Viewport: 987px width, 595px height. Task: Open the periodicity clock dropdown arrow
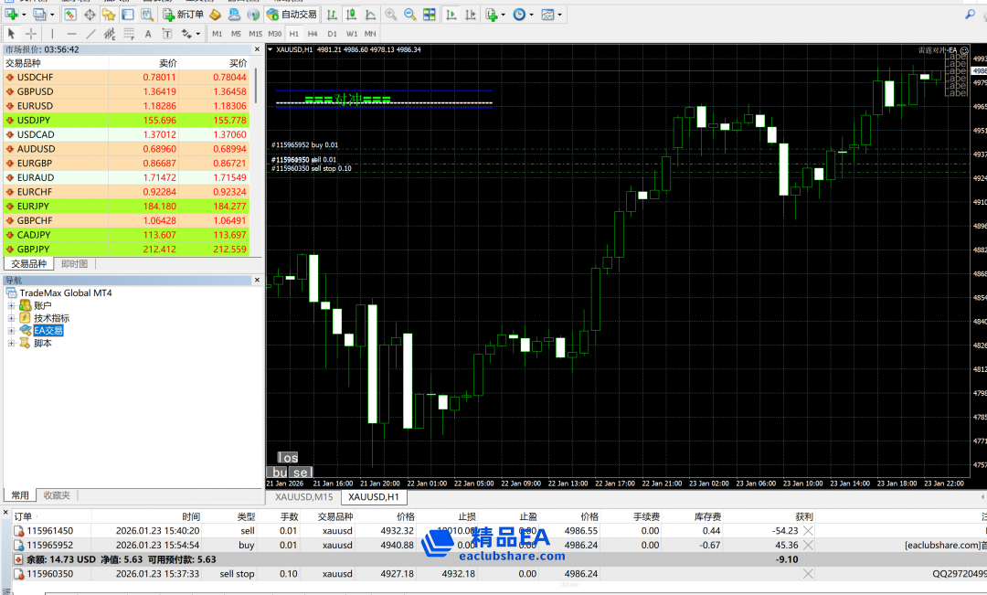531,15
